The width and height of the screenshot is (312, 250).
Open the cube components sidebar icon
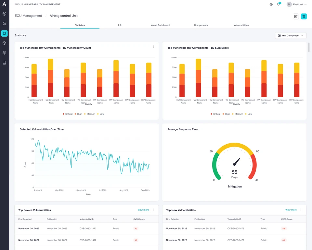click(x=4, y=43)
